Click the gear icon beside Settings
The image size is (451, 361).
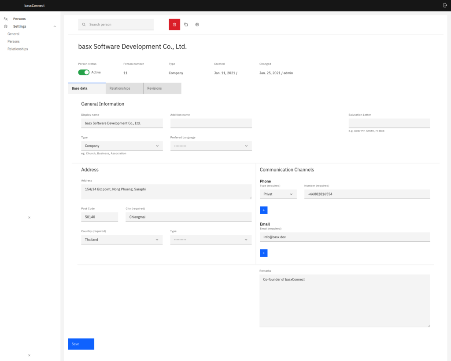point(6,26)
